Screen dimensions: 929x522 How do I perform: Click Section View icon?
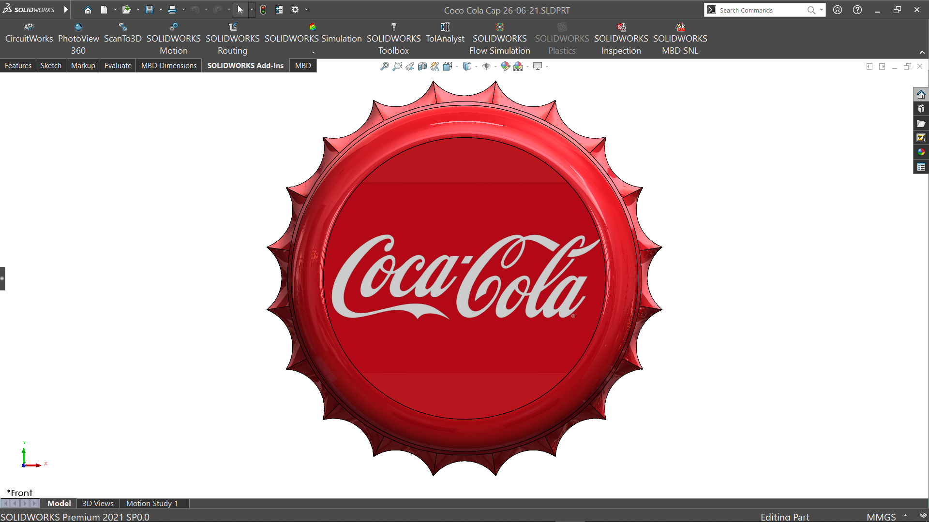(x=422, y=66)
